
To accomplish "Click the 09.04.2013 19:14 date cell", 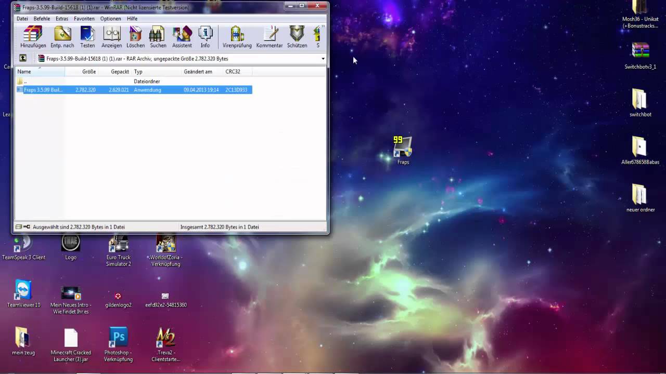I will (x=201, y=90).
